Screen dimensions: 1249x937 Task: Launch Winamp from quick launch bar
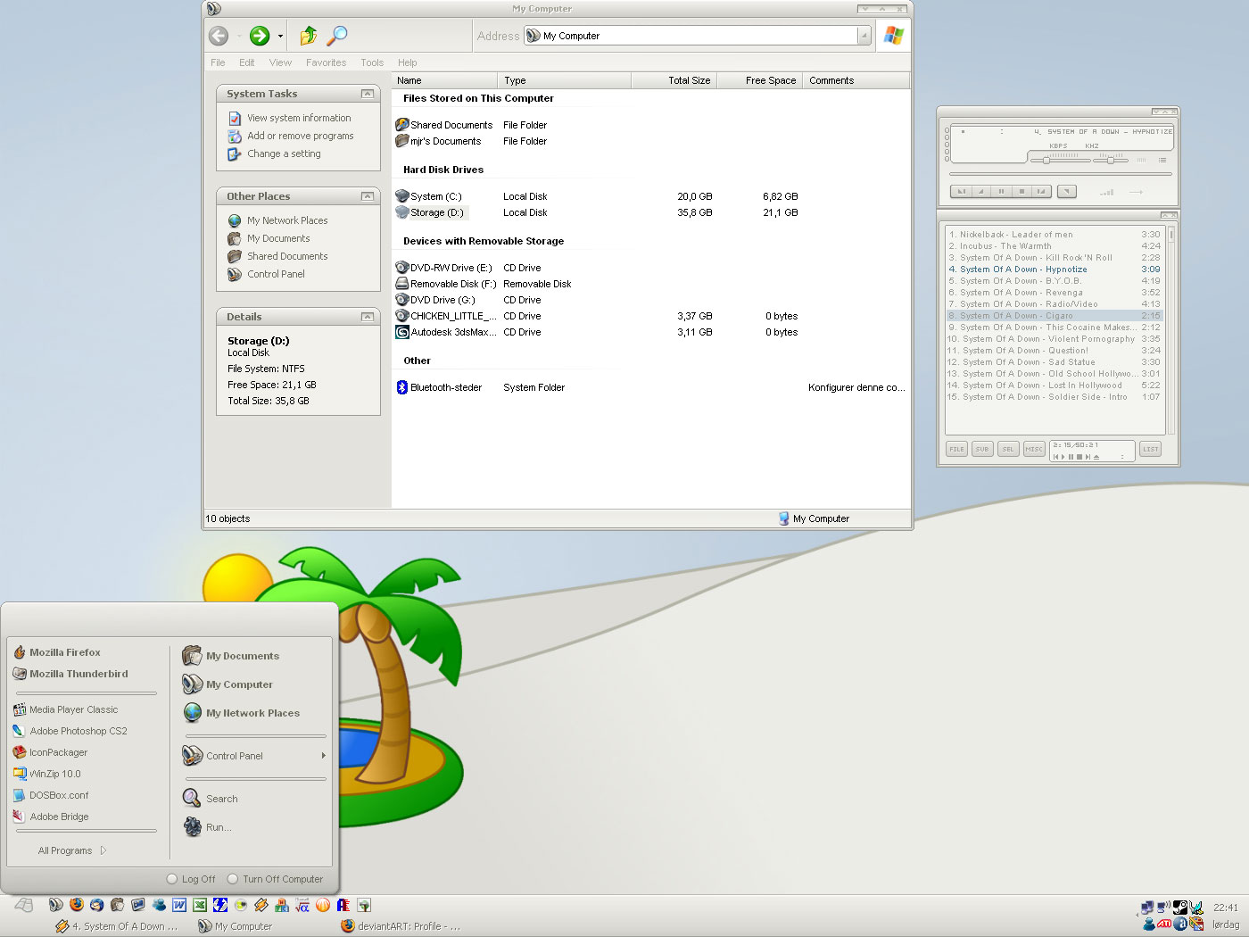(261, 905)
